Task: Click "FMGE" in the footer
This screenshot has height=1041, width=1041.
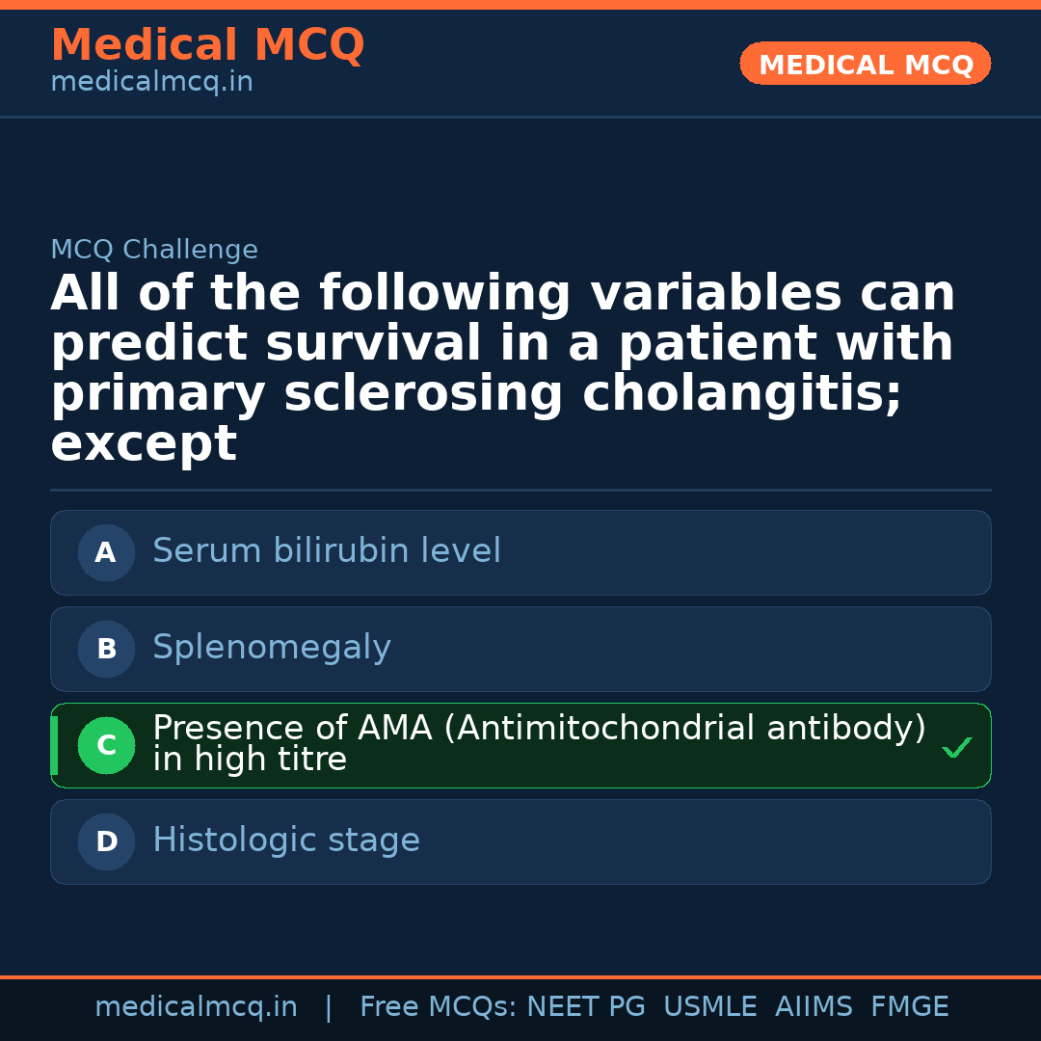Action: (910, 1007)
